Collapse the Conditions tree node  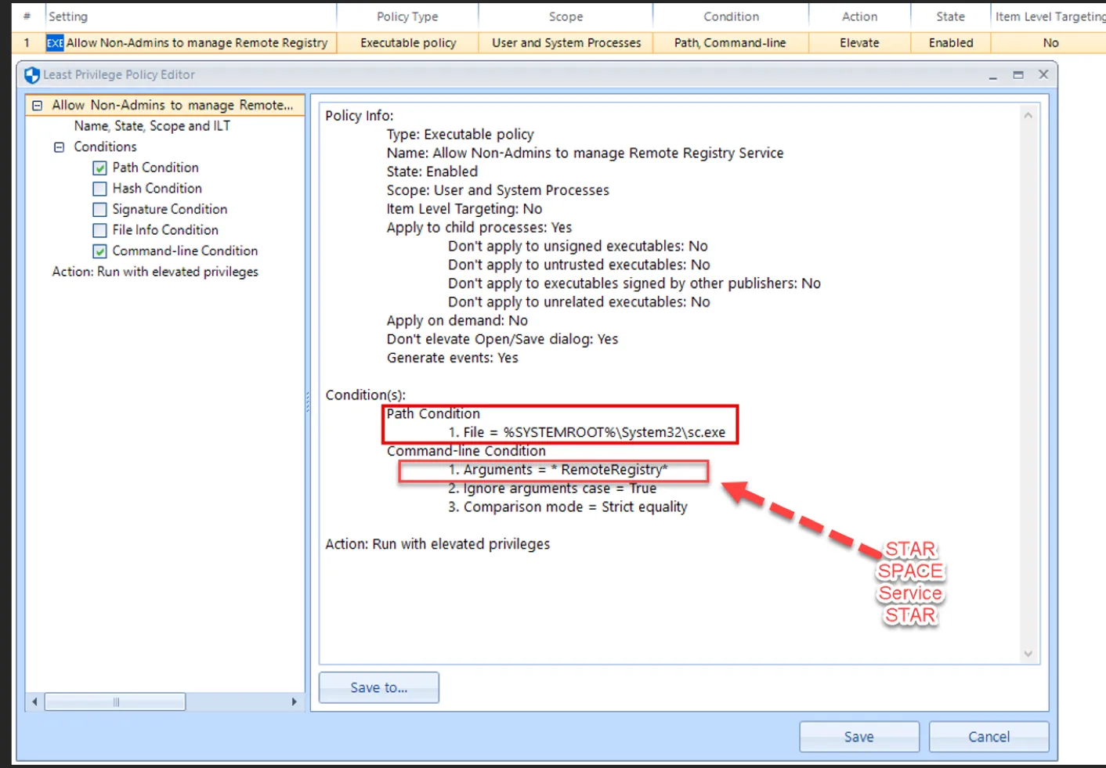point(59,147)
